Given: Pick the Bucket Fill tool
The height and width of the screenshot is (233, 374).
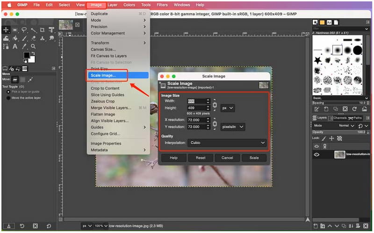Looking at the screenshot, I should coord(15,38).
